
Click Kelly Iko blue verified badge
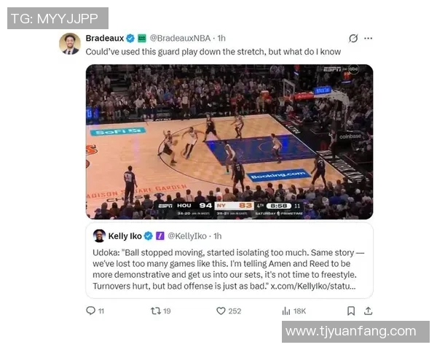pos(149,236)
